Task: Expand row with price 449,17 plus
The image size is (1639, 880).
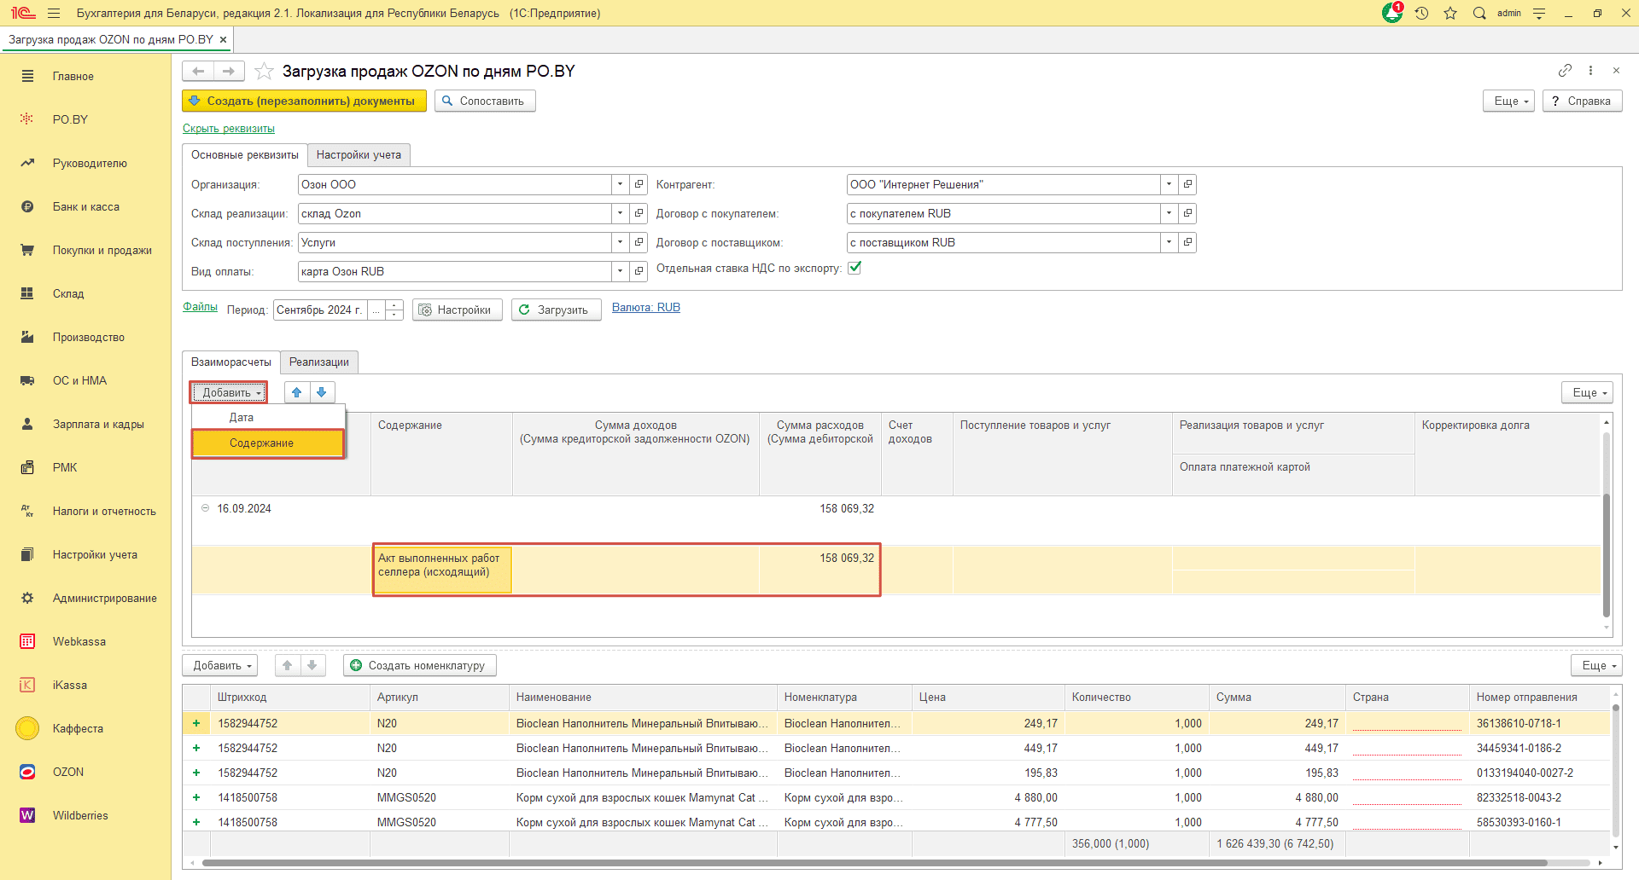Action: click(x=196, y=748)
